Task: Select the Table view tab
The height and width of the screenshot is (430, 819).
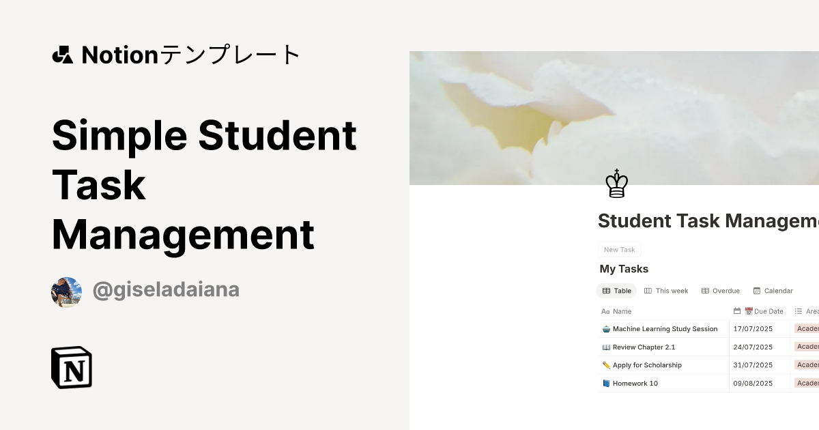Action: point(616,291)
